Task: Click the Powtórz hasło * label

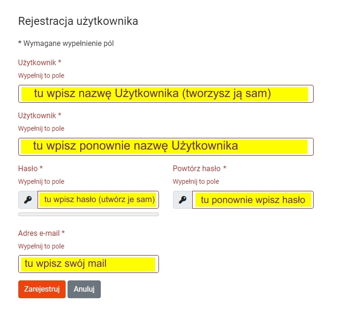Action: pos(200,169)
